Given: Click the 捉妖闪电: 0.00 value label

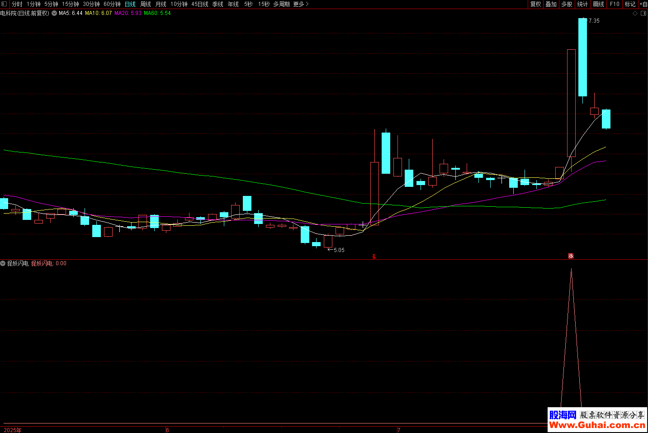Looking at the screenshot, I should [x=49, y=263].
